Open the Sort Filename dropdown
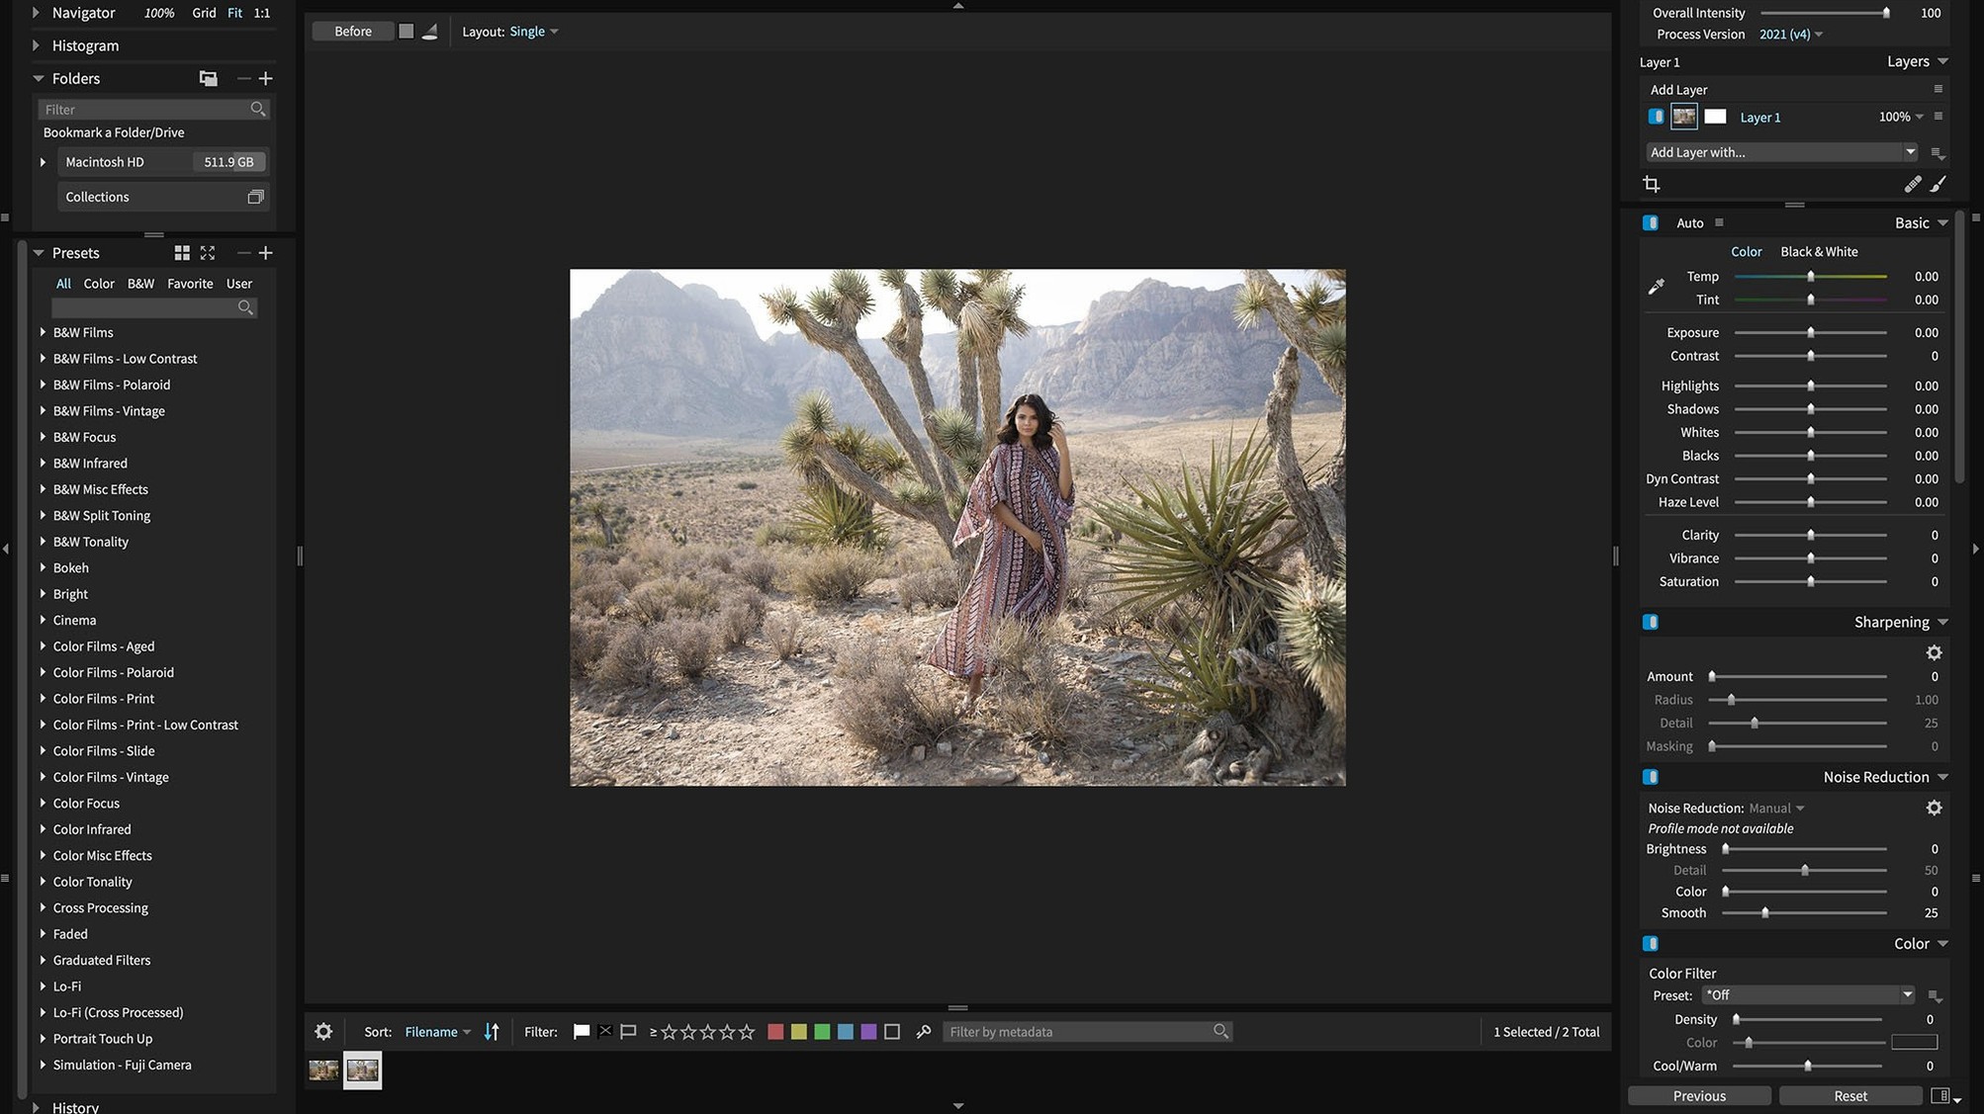Screen dimensions: 1984x1114 coord(437,1031)
